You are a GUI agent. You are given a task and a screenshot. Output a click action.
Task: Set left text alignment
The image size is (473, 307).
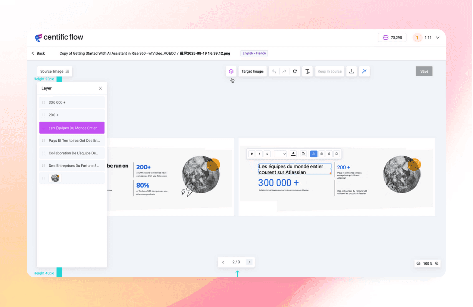(x=313, y=154)
